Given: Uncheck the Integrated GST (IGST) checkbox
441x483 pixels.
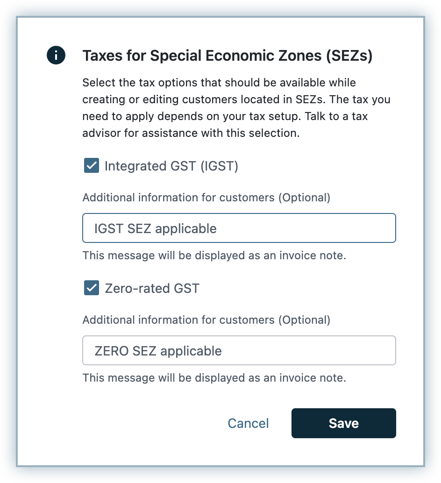Looking at the screenshot, I should (92, 165).
